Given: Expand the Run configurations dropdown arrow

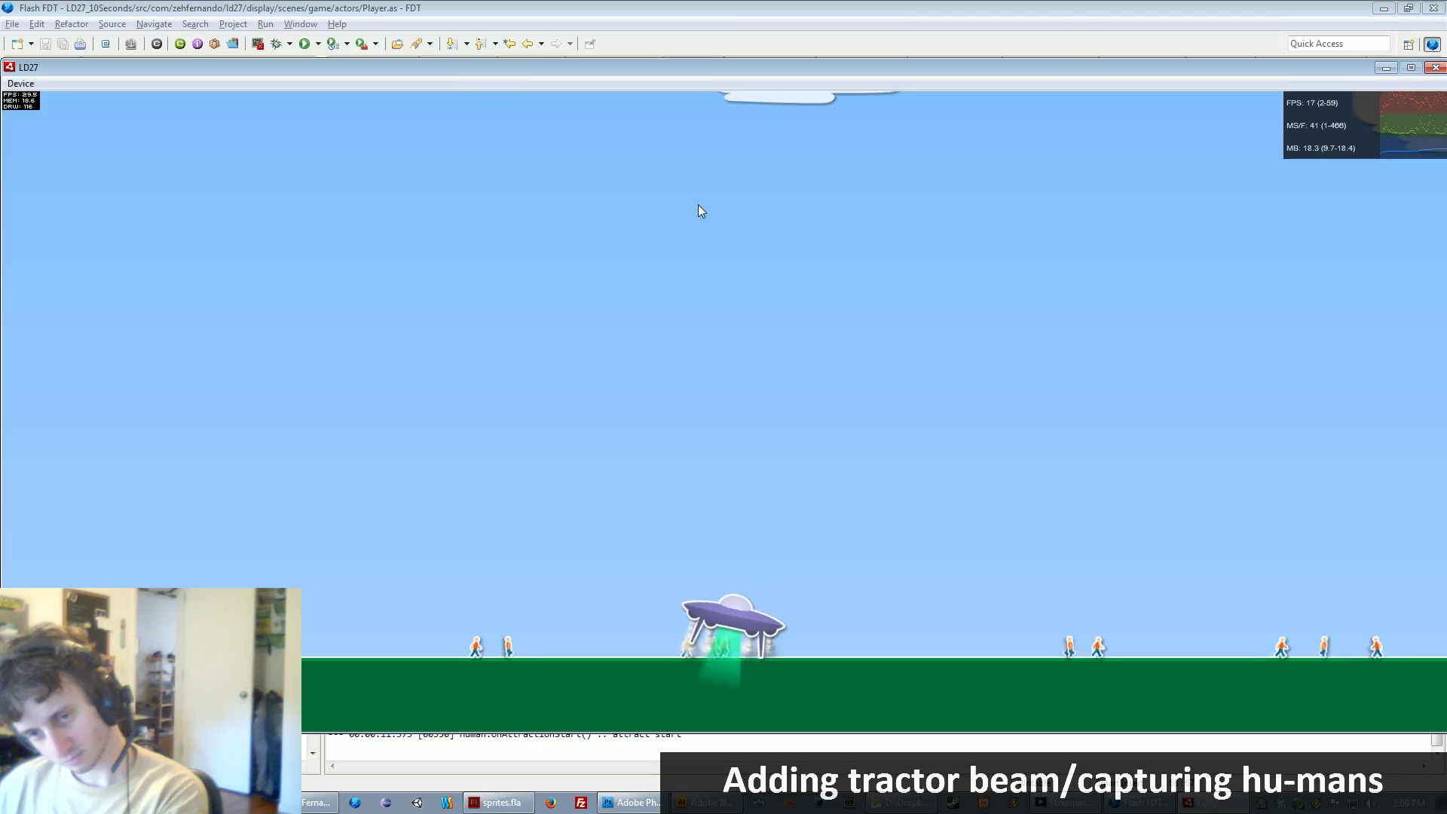Looking at the screenshot, I should click(318, 44).
